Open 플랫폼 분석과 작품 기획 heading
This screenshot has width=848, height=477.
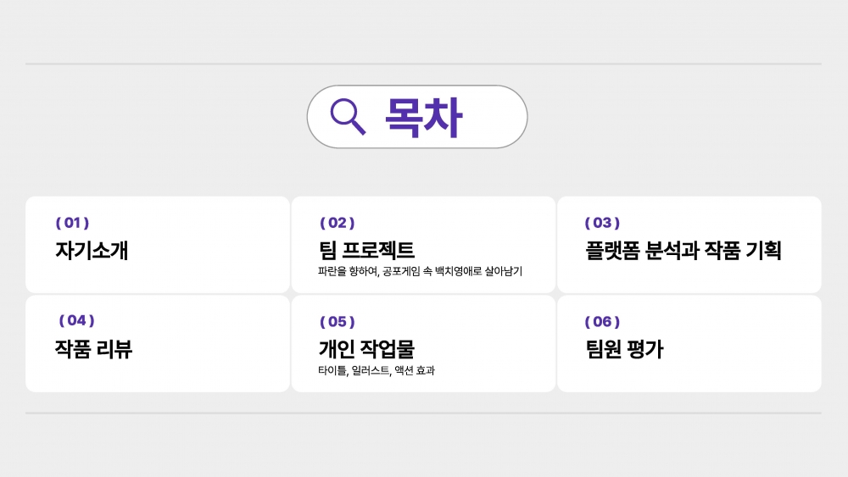tap(683, 251)
